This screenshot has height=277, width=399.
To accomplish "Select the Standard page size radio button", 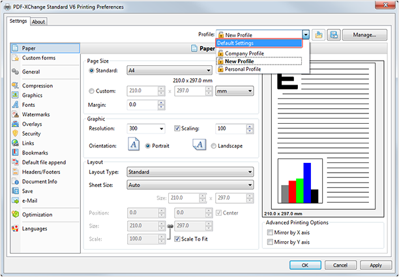I will tap(91, 70).
